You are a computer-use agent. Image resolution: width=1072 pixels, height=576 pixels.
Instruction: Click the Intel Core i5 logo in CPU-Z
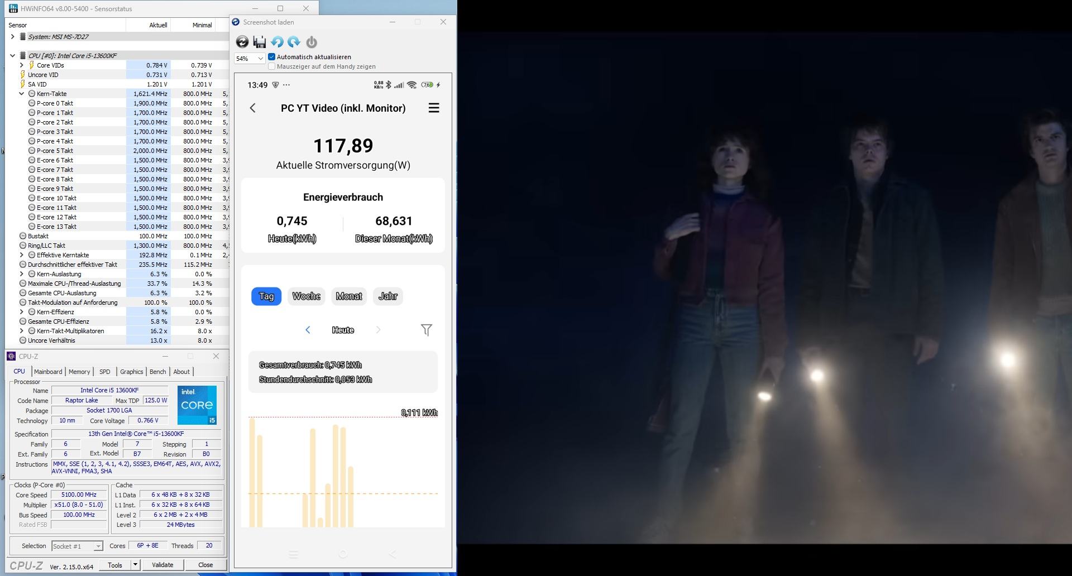(197, 405)
